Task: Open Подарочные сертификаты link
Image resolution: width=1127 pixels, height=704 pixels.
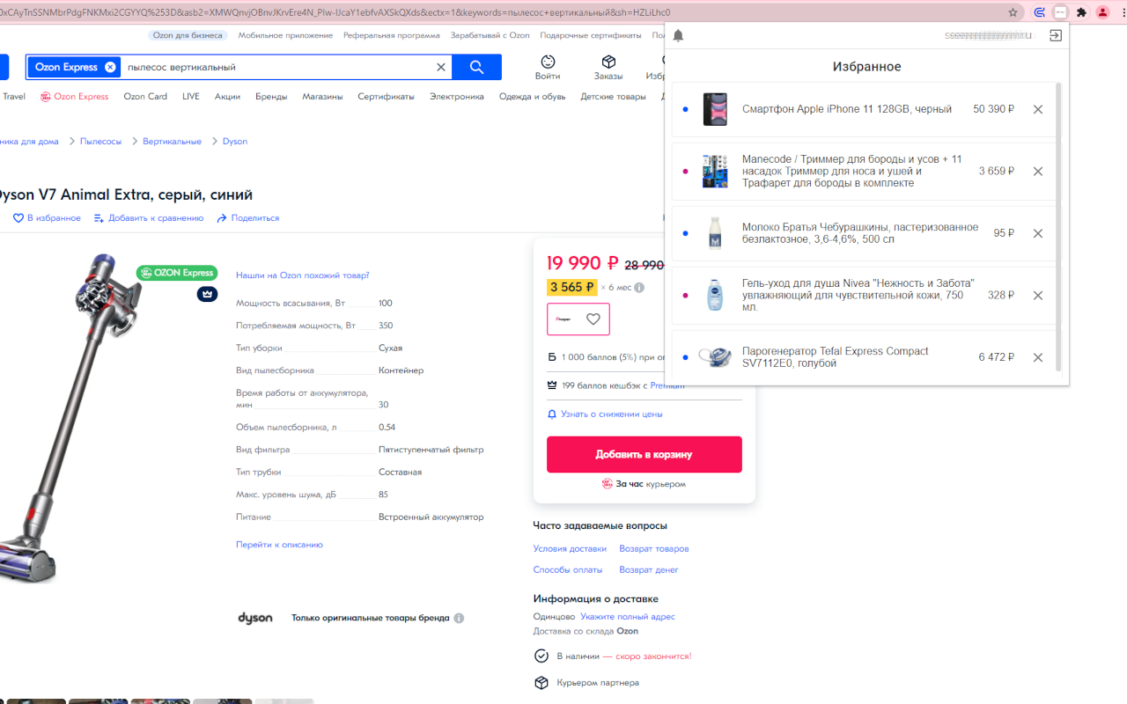Action: pos(591,35)
